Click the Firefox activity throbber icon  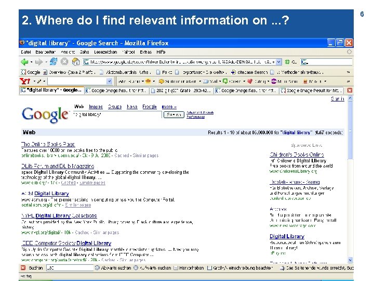[349, 52]
